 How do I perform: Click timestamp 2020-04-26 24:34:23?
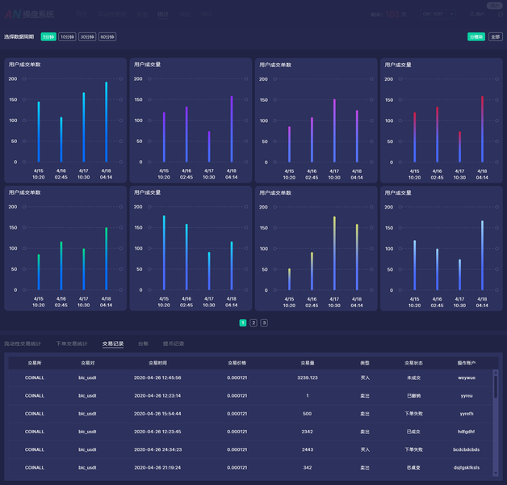click(157, 449)
